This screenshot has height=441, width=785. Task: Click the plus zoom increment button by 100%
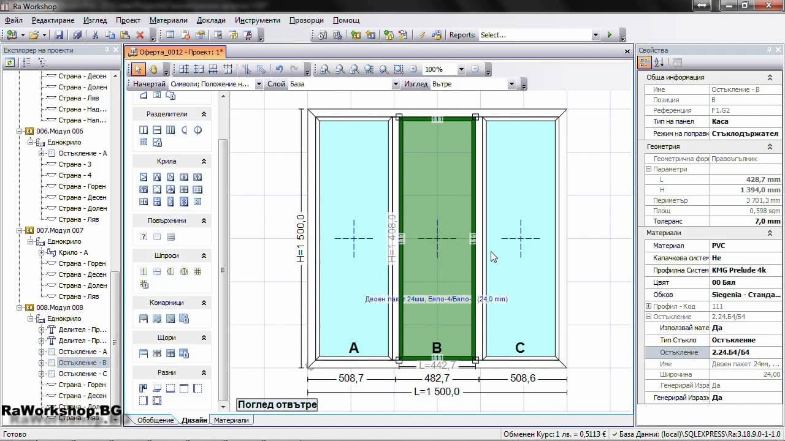tap(413, 69)
